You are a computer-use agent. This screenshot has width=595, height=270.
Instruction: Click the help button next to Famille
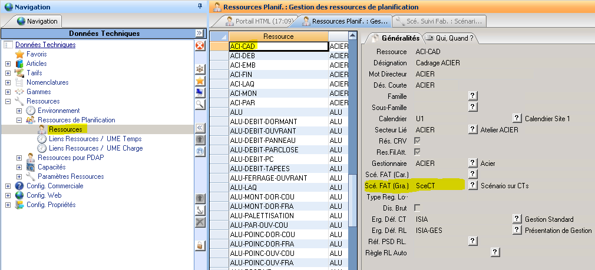(x=472, y=96)
